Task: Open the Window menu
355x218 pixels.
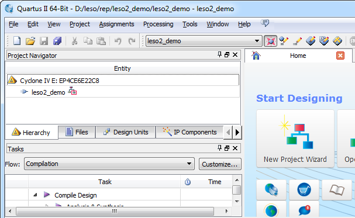Action: tap(218, 24)
